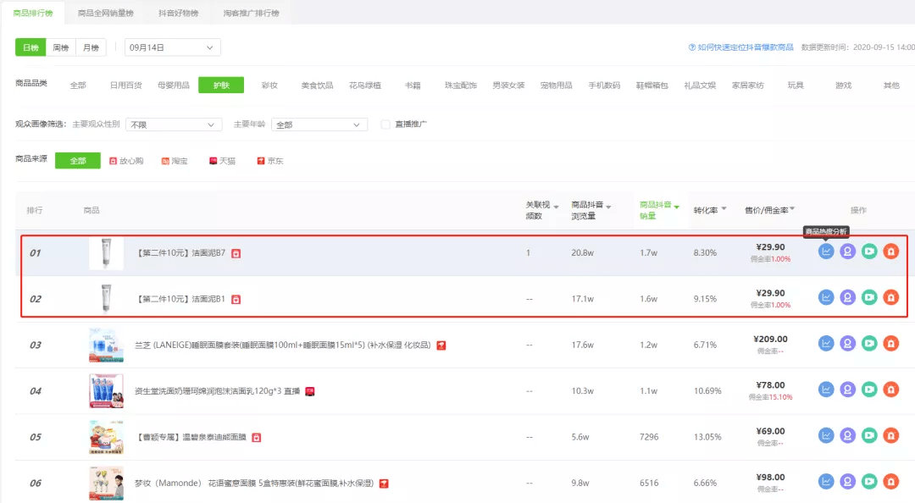Click purple streamer icon in 洁面泥B7 row
The width and height of the screenshot is (915, 503).
(x=847, y=251)
